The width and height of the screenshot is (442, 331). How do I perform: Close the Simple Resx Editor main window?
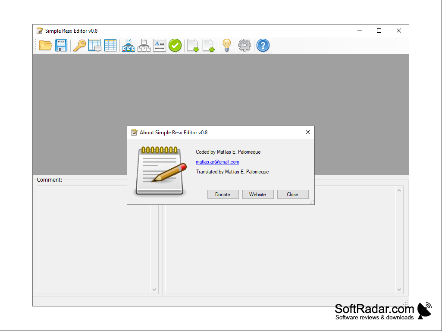(x=399, y=31)
